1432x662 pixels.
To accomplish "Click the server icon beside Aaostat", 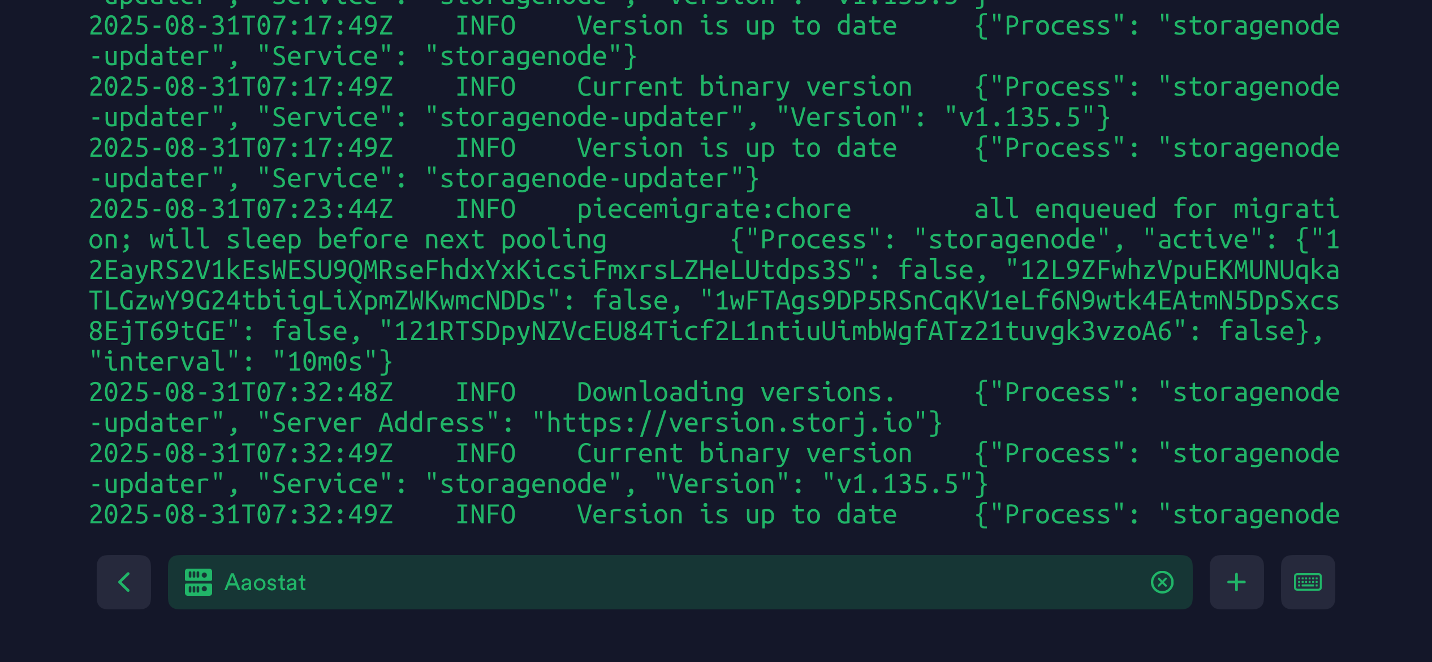I will [199, 582].
